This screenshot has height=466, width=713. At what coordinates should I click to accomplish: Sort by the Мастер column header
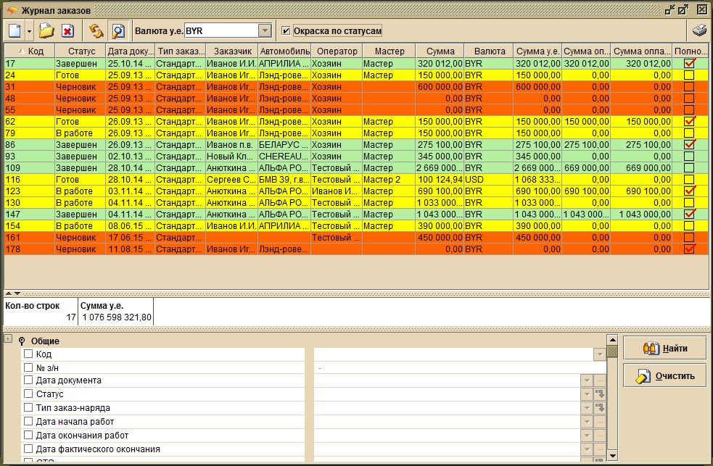(x=389, y=51)
